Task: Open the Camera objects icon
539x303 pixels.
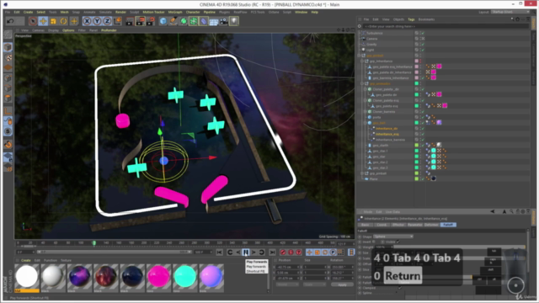Action: tap(224, 21)
